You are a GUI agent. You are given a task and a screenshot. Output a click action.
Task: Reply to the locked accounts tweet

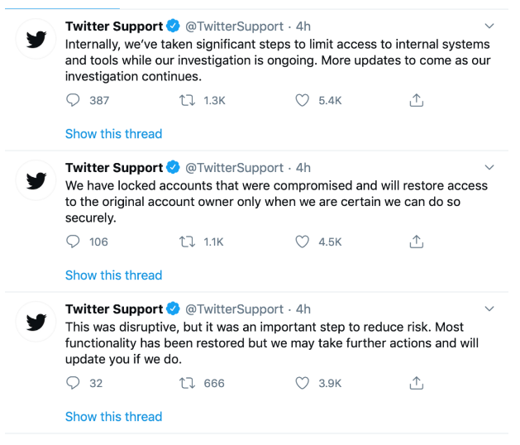pos(73,242)
